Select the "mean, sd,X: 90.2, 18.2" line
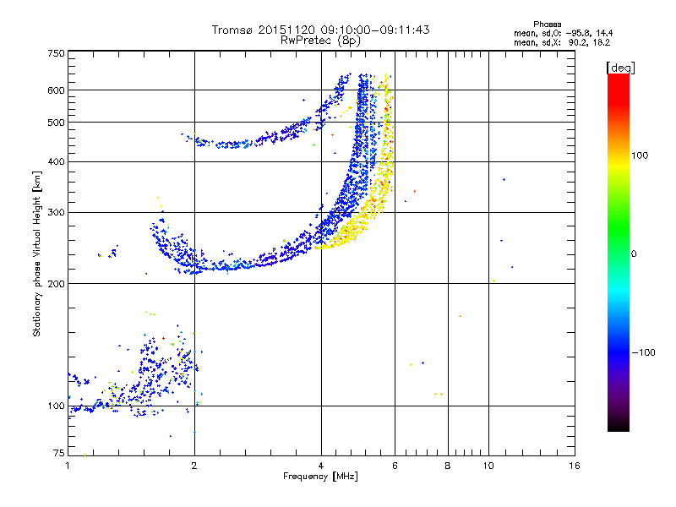676x507 pixels. [562, 42]
